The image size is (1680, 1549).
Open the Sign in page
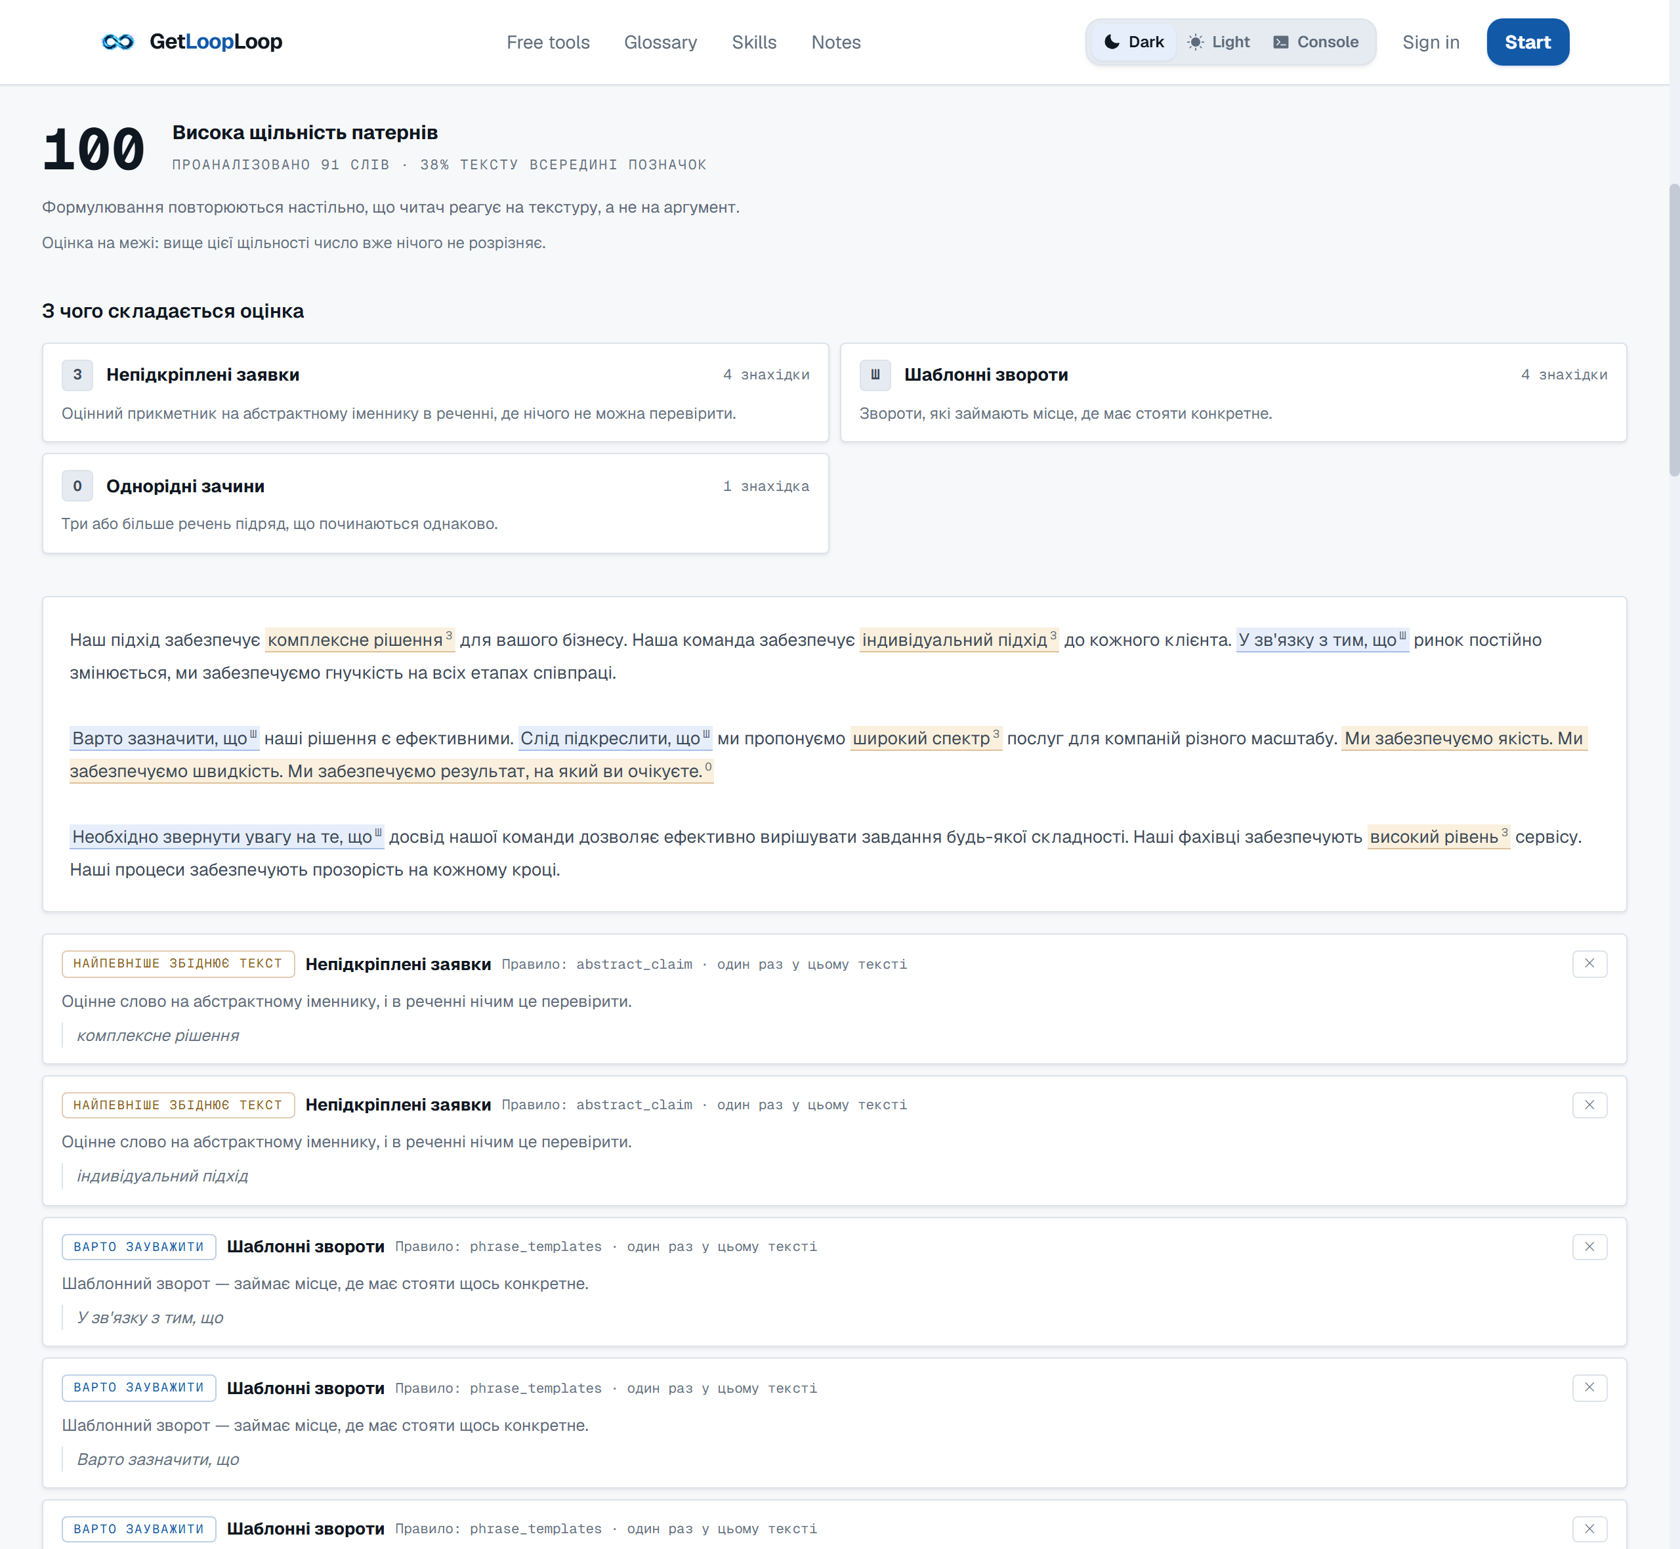[x=1431, y=42]
